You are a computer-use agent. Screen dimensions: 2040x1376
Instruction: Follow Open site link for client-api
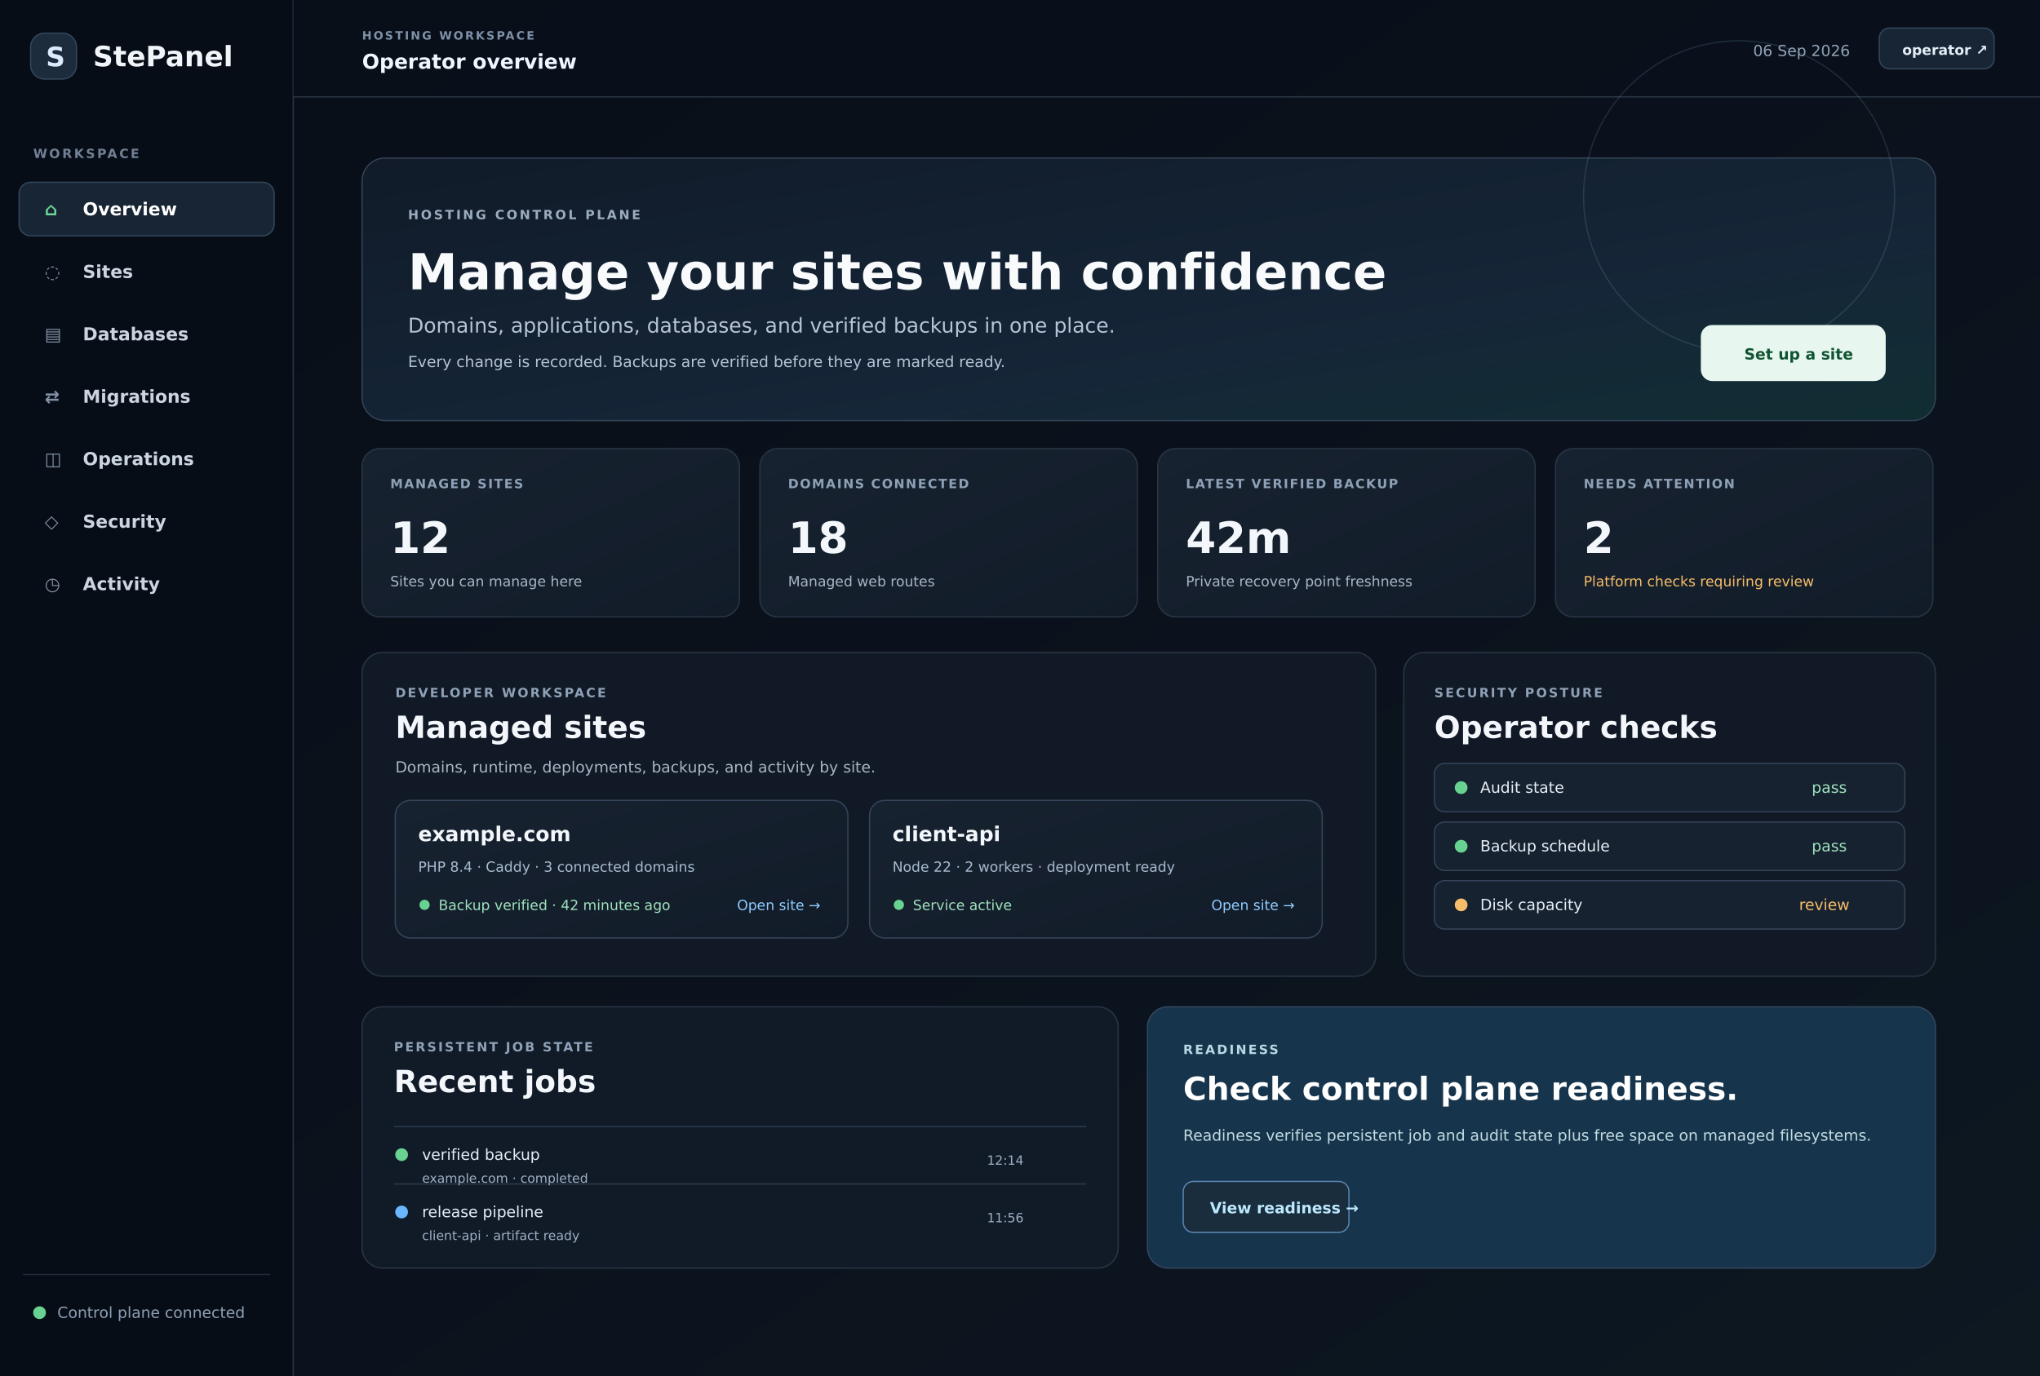[1252, 905]
